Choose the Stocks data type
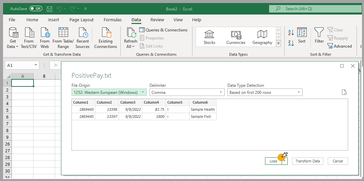The width and height of the screenshot is (364, 181). pos(209,37)
